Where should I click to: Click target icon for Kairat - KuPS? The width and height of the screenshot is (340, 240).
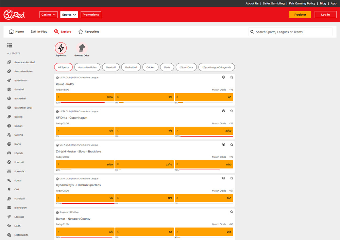(224, 77)
